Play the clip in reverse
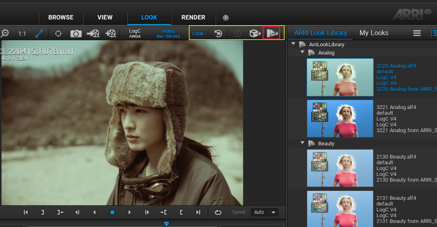This screenshot has height=227, width=437. (95, 212)
